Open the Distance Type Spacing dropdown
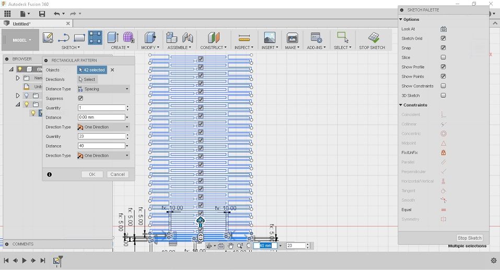 (x=103, y=89)
